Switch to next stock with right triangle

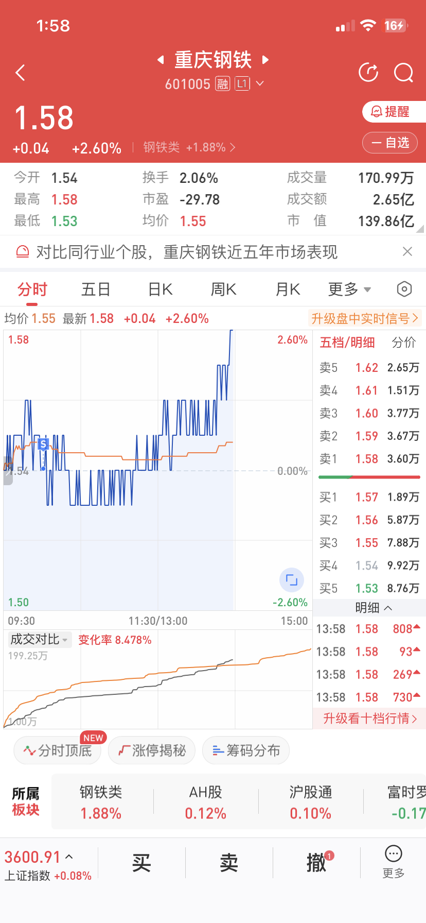tap(265, 60)
